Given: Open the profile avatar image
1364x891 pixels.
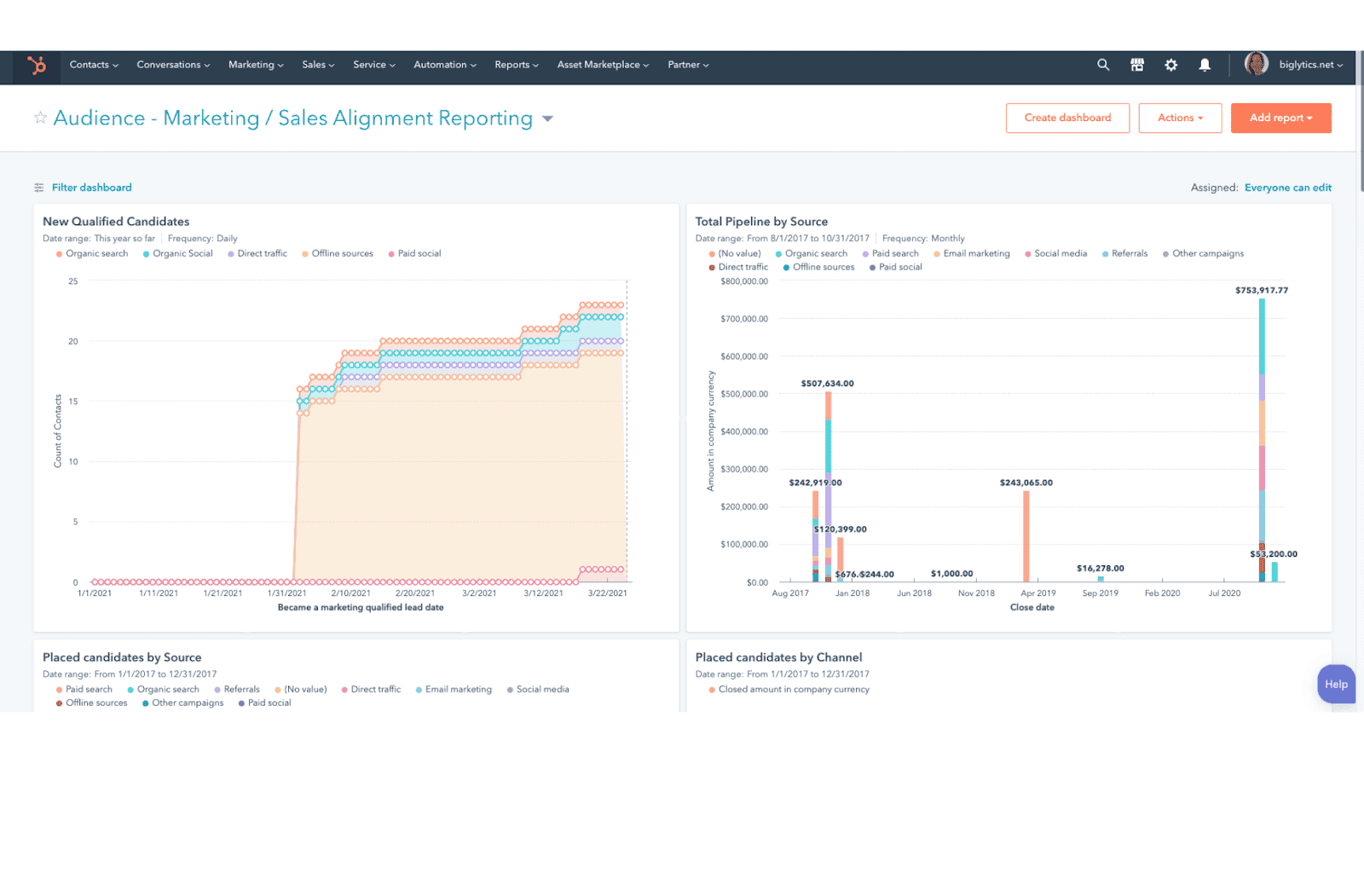Looking at the screenshot, I should 1255,64.
